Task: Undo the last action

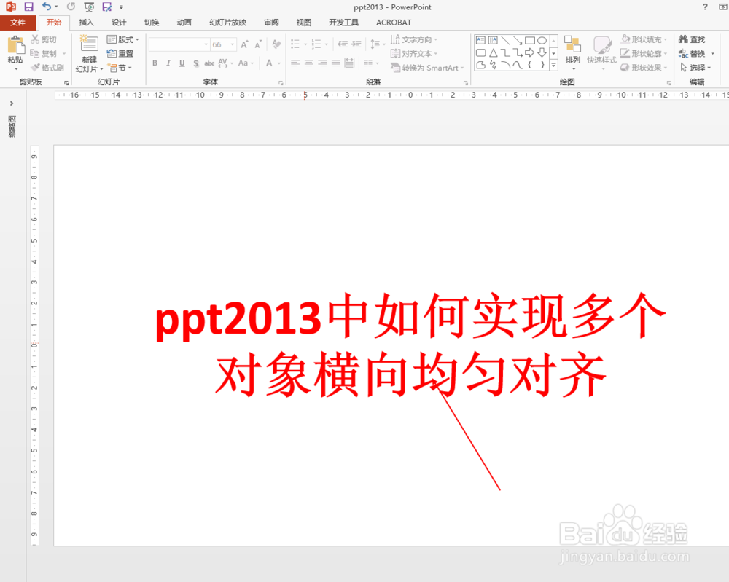Action: click(47, 7)
